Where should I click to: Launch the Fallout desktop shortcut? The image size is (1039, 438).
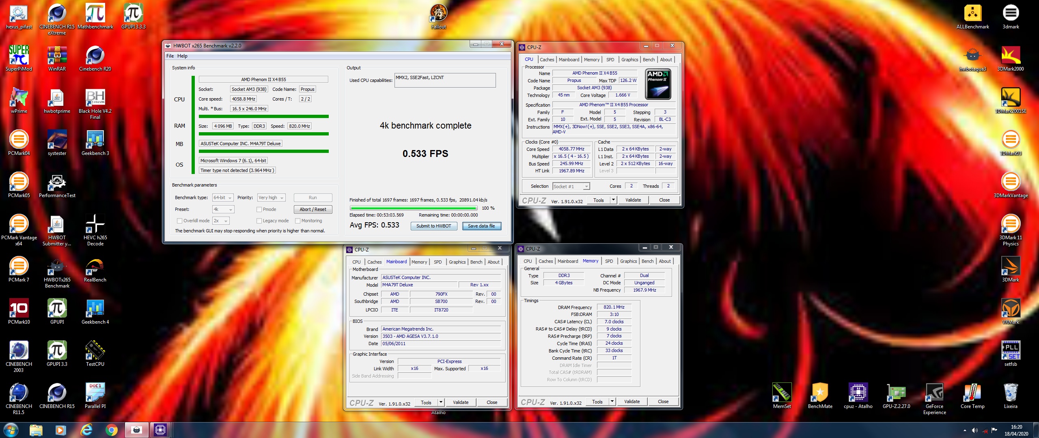pyautogui.click(x=438, y=16)
